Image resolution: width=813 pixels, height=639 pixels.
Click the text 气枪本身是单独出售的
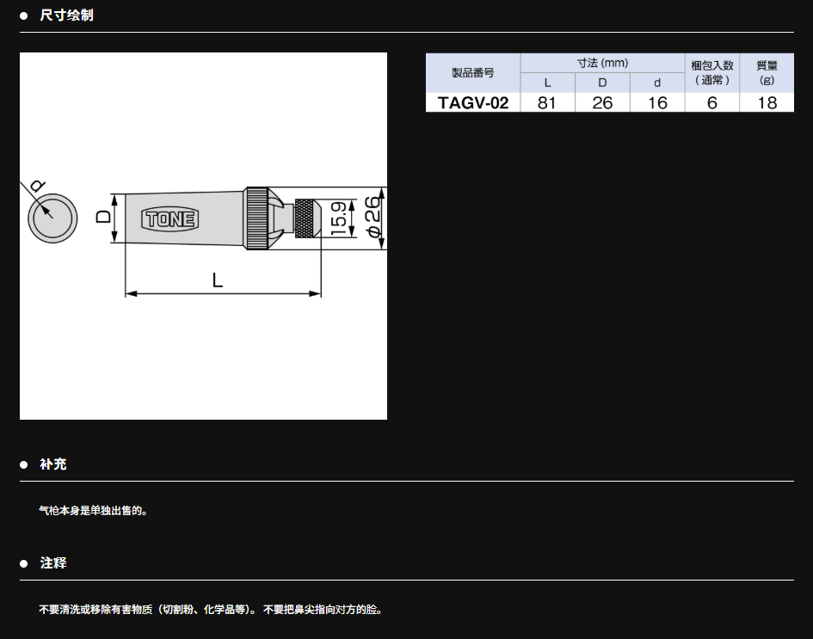pyautogui.click(x=94, y=511)
